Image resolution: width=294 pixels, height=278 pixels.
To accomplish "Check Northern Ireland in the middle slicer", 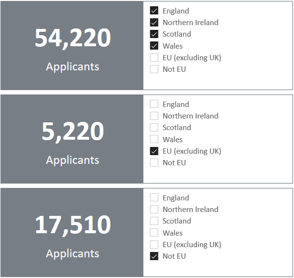I will [x=154, y=116].
